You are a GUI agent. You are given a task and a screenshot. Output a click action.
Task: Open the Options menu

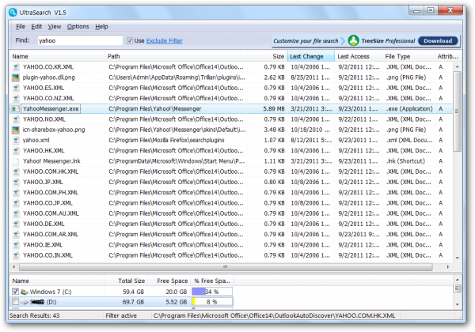[78, 27]
